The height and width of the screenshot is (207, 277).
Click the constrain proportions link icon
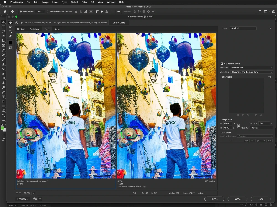pyautogui.click(x=239, y=126)
